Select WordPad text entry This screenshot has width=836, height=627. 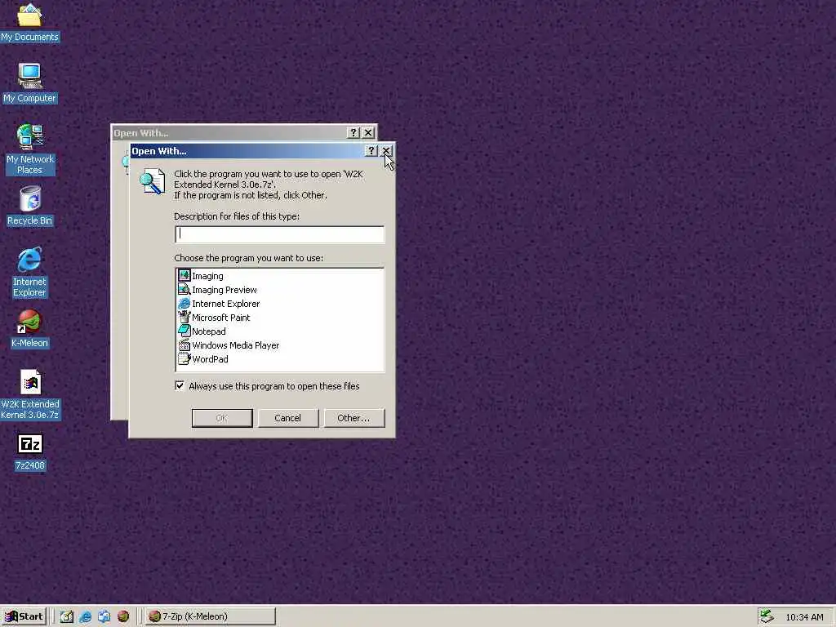210,359
